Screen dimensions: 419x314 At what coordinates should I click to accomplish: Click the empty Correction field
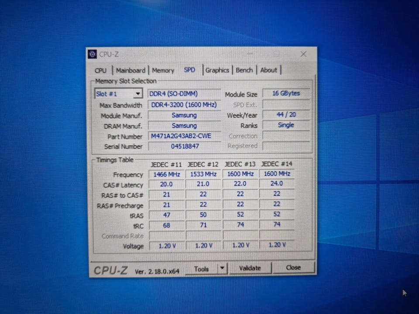(x=286, y=135)
